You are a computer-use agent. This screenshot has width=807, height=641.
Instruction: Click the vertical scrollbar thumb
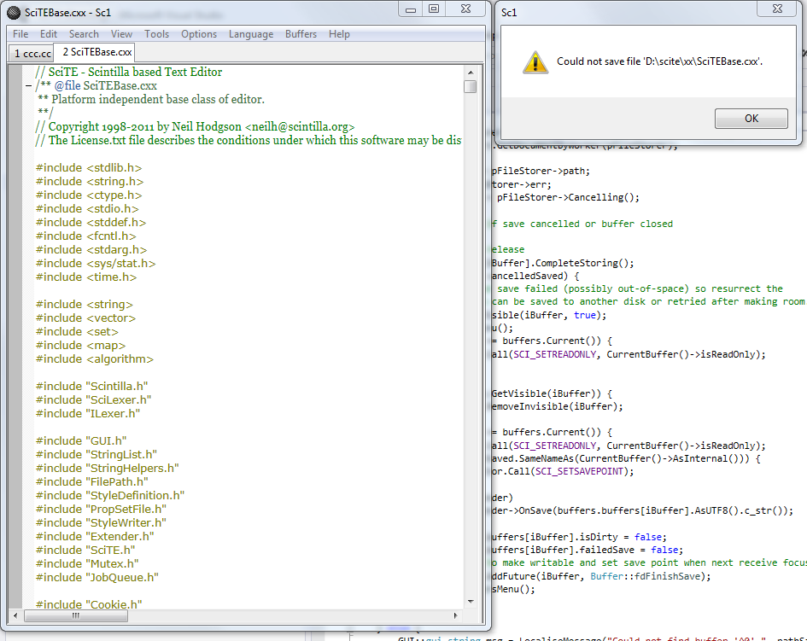point(470,86)
